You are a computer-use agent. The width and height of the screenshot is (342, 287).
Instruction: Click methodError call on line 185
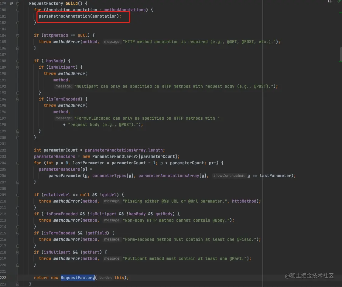[x=67, y=42]
